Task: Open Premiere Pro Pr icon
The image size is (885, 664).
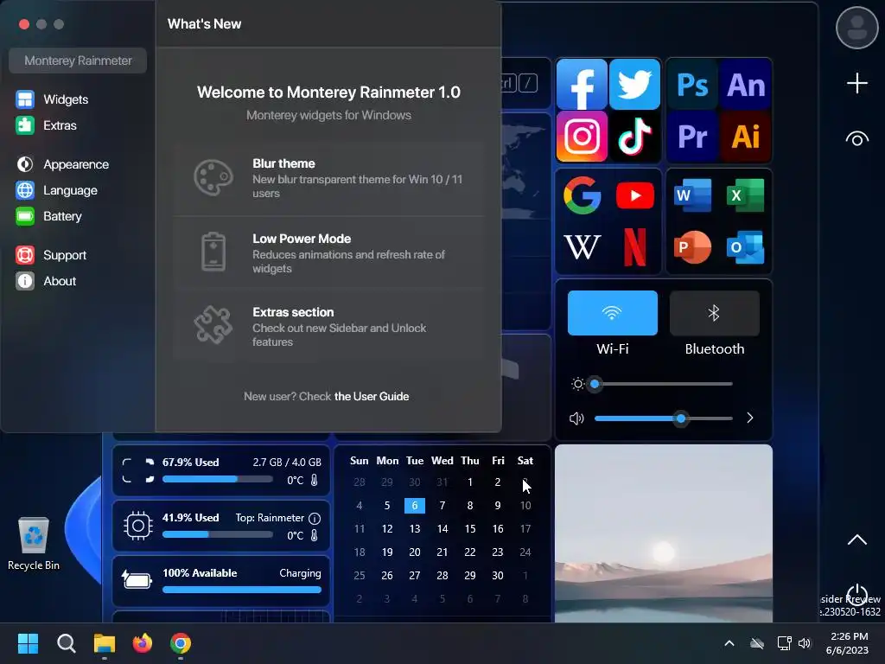Action: pyautogui.click(x=692, y=136)
